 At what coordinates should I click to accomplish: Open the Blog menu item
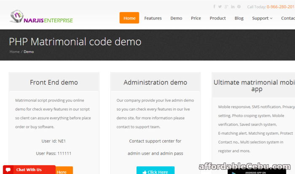(239, 18)
